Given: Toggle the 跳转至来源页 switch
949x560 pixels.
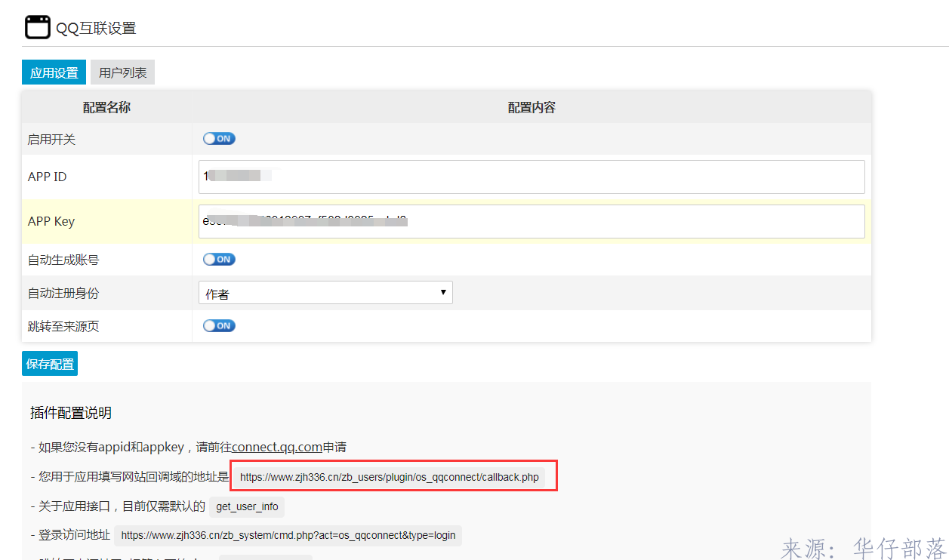Looking at the screenshot, I should pyautogui.click(x=219, y=326).
